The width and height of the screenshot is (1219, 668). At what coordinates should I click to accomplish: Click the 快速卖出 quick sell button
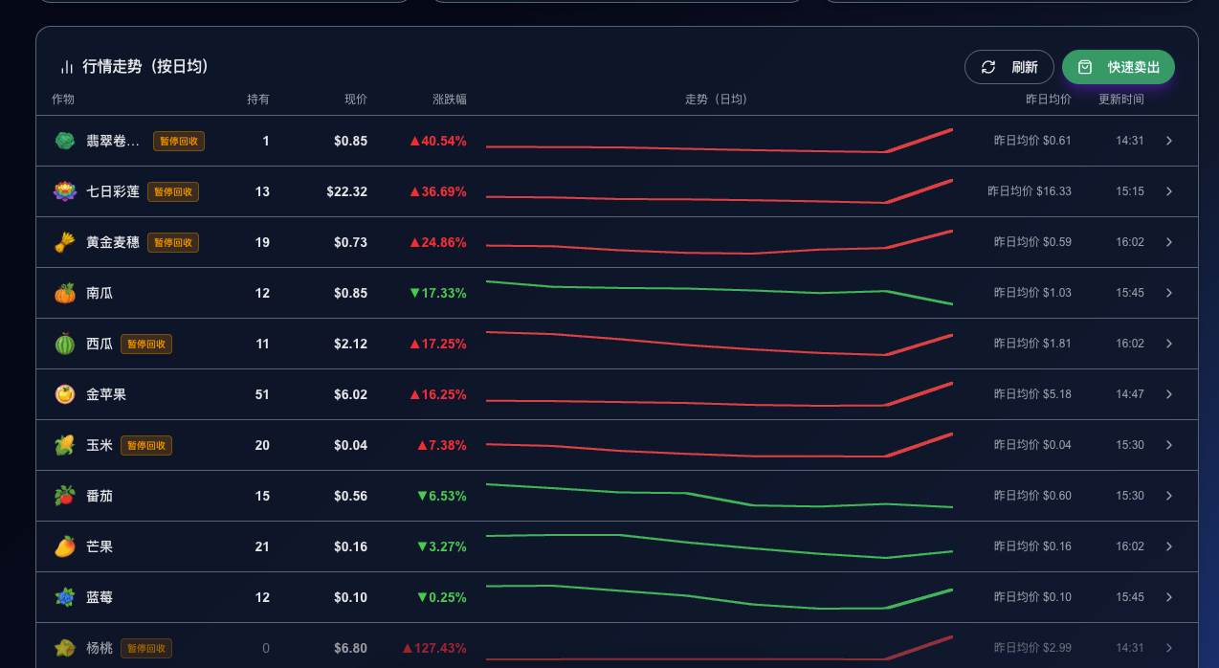point(1119,67)
